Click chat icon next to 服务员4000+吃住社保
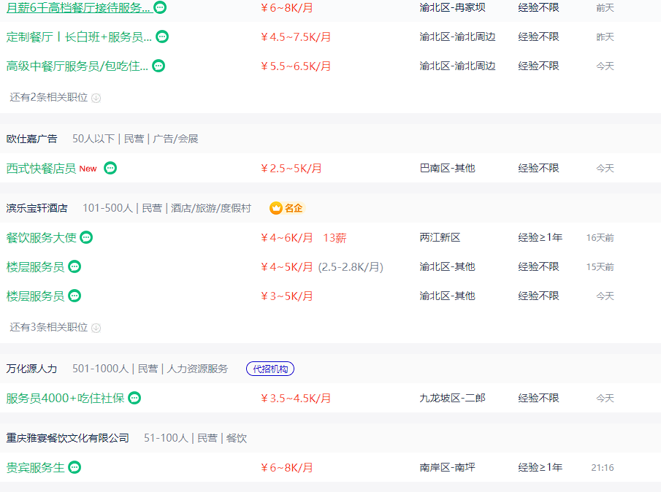This screenshot has height=492, width=661. [134, 398]
